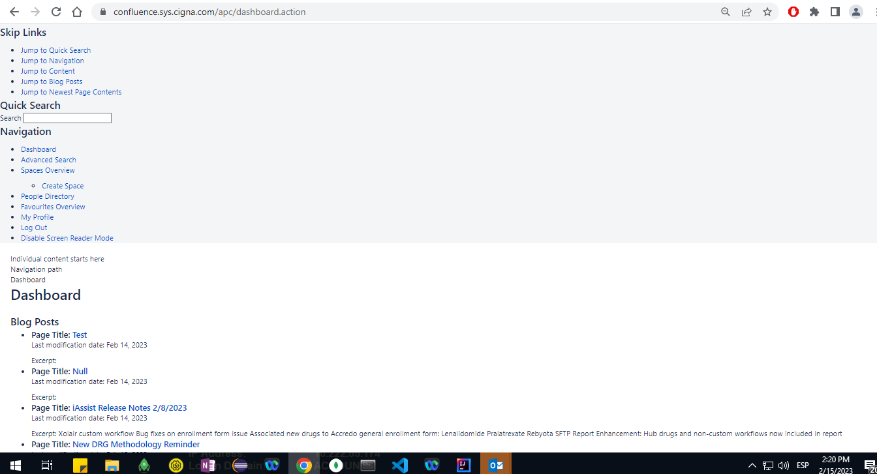Follow the Jump to Content link
877x474 pixels.
48,71
